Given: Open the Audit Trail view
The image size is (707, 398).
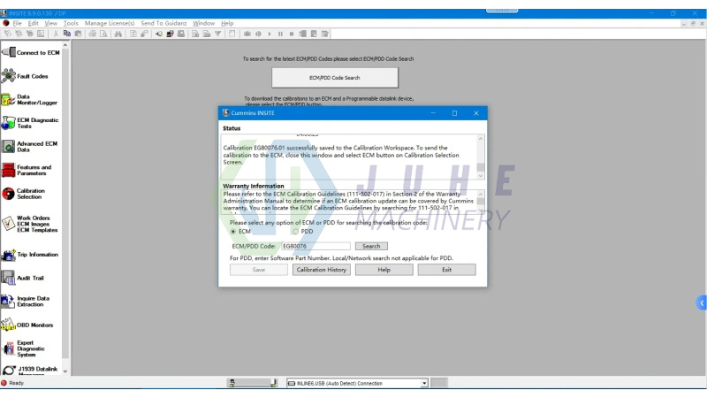Looking at the screenshot, I should point(23,278).
